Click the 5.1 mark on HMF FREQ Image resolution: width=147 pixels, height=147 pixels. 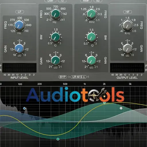[x=98, y=20]
